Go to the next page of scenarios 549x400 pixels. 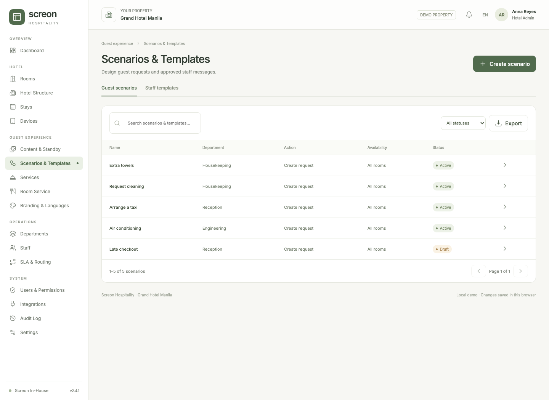[x=520, y=271]
